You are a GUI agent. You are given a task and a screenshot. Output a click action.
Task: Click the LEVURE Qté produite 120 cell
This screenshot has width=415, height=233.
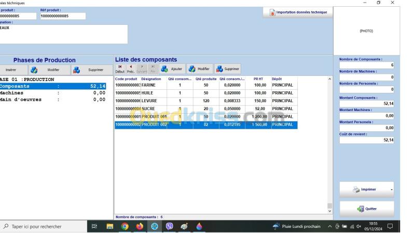206,101
